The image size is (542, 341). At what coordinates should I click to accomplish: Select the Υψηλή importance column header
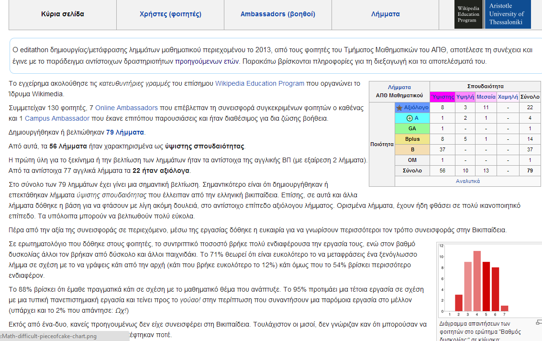point(465,97)
